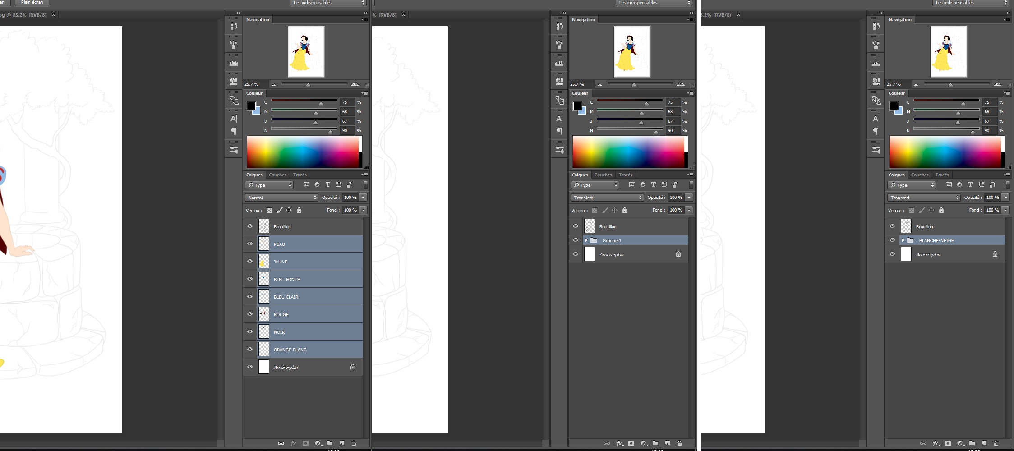Open the Histogram panel icon in the sidebar
The height and width of the screenshot is (451, 1014).
(233, 63)
